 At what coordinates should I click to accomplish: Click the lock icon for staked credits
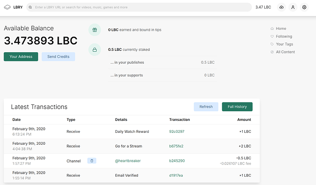click(x=95, y=49)
